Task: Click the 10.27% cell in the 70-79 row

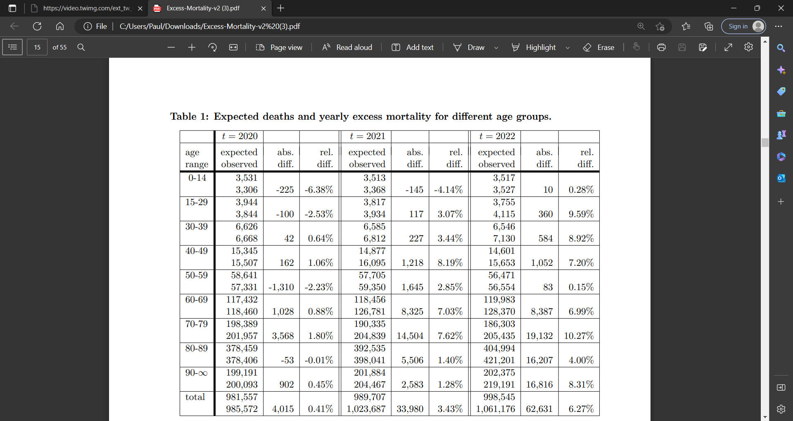Action: click(579, 336)
